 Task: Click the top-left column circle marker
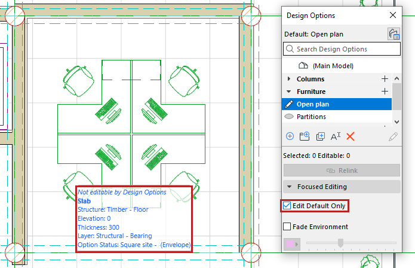tap(15, 16)
